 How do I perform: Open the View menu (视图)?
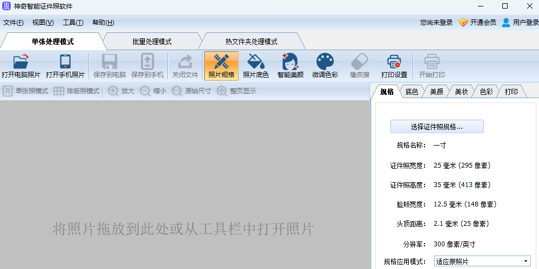pyautogui.click(x=43, y=23)
